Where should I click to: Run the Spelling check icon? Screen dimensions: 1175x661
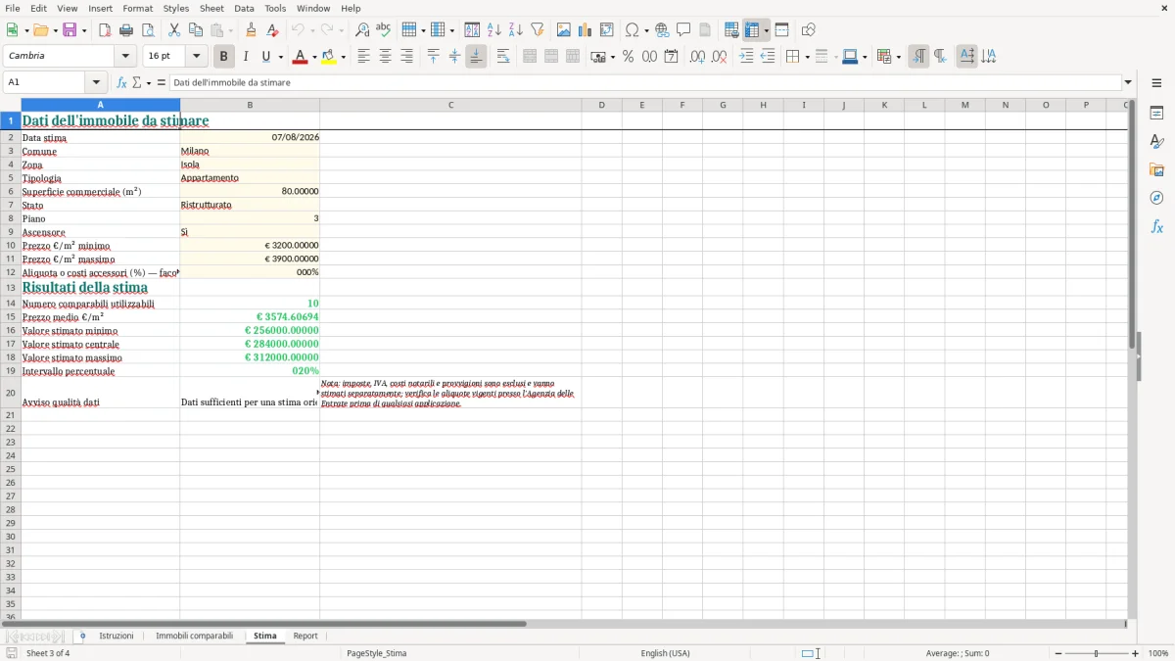click(384, 30)
